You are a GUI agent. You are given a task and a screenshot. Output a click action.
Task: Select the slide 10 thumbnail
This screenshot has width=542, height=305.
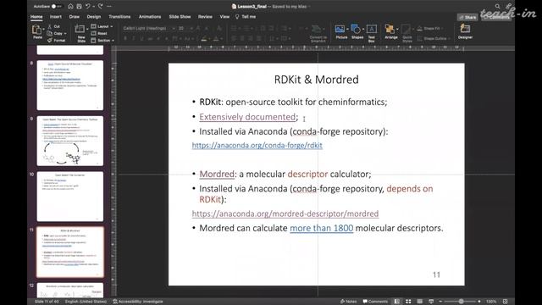tap(70, 197)
